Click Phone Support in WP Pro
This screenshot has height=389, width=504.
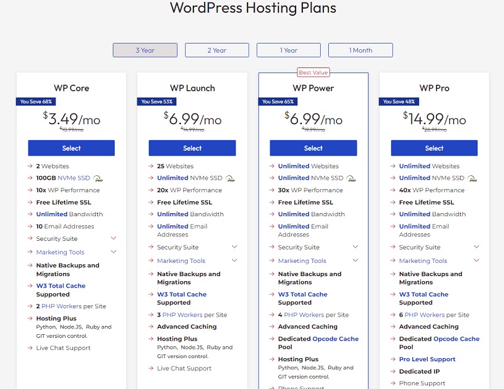point(422,383)
